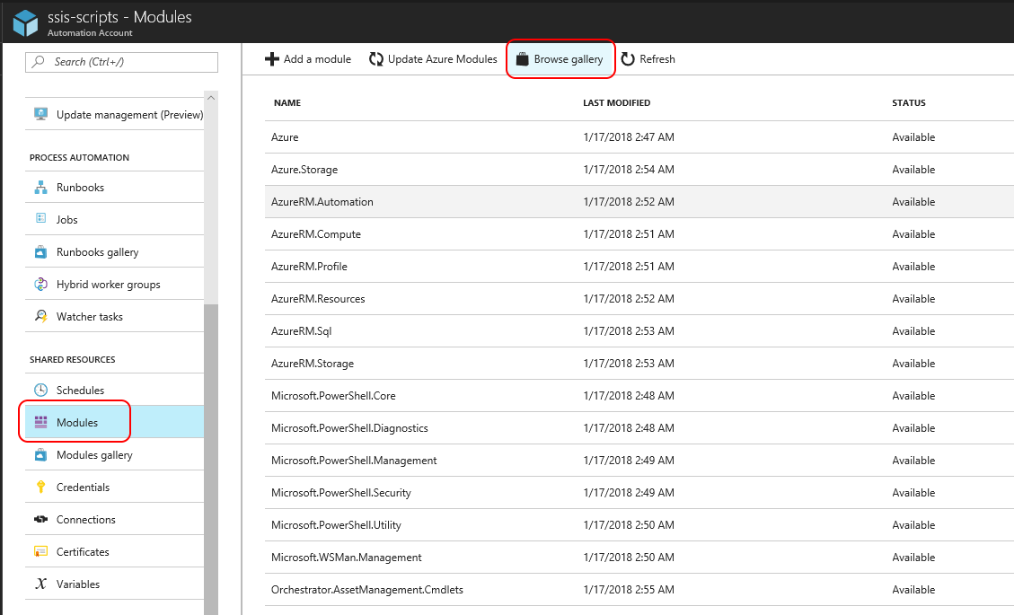Viewport: 1014px width, 615px height.
Task: Click the Add a module plus icon
Action: click(271, 58)
